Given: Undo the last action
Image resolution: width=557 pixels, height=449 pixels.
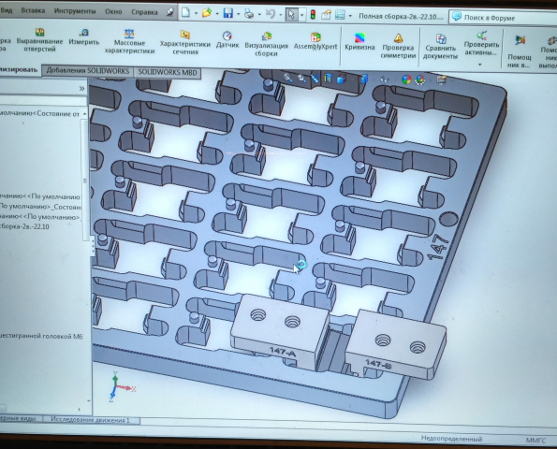Looking at the screenshot, I should click(x=271, y=14).
